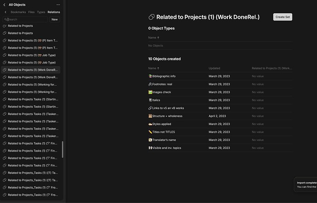Click the No value cell for Translator's name
This screenshot has width=317, height=203.
[258, 140]
